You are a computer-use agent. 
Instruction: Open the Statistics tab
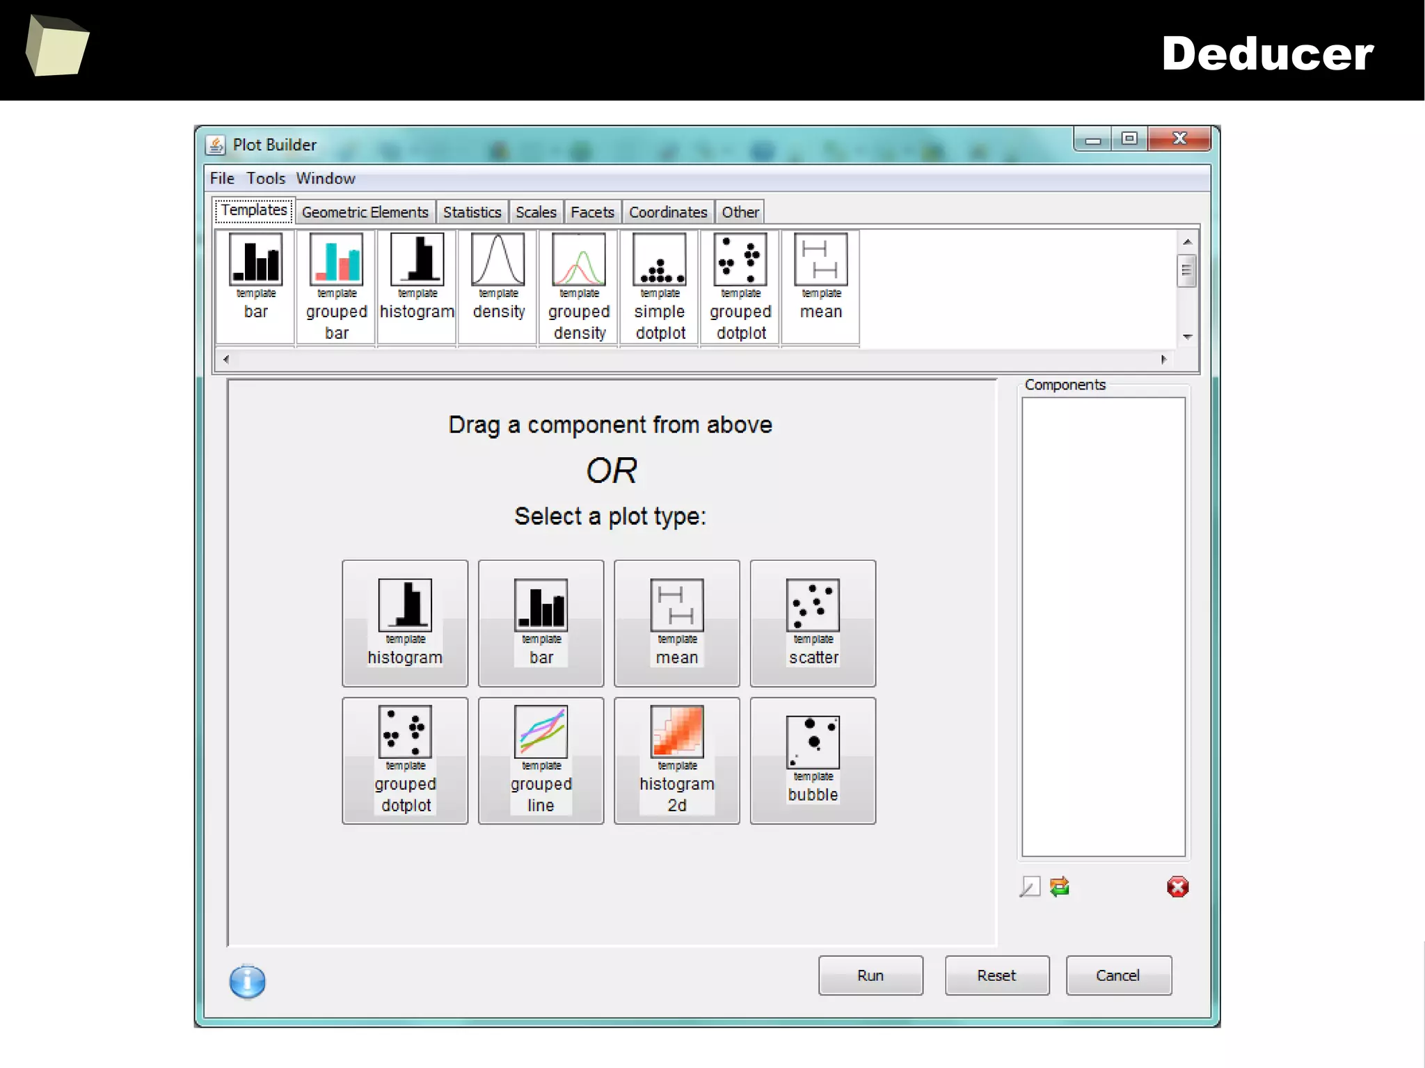click(472, 212)
